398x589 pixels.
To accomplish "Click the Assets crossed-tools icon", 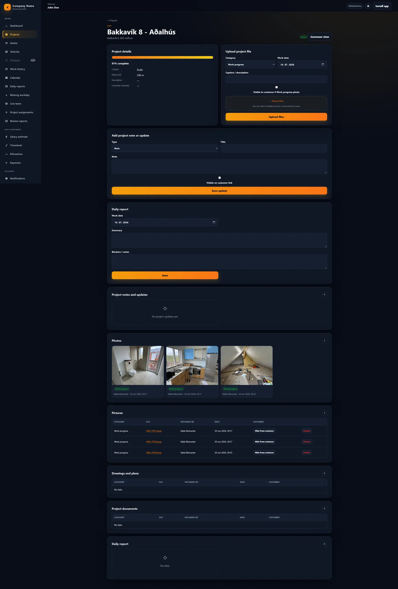I will pos(7,43).
